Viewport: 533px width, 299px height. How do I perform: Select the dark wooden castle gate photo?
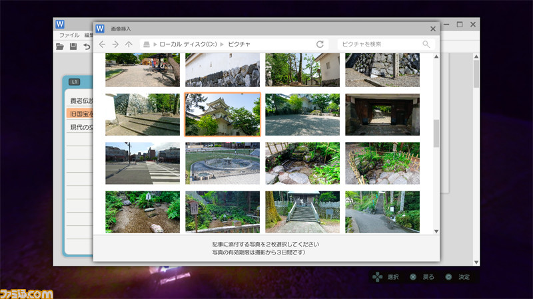(x=382, y=114)
